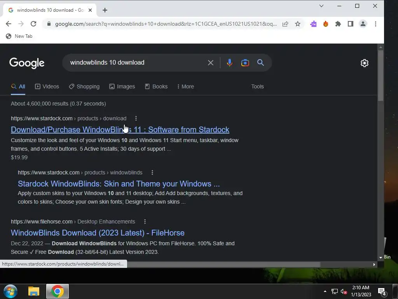Open the purple puzzle extension icon
Image resolution: width=398 pixels, height=299 pixels.
(x=314, y=24)
